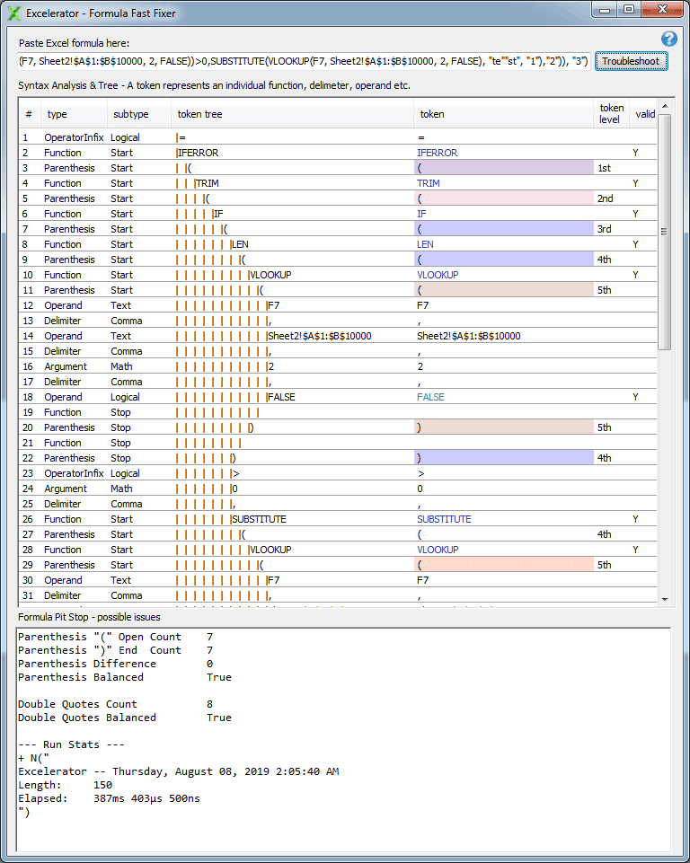Click the 2nd level pink parenthesis cell

click(x=504, y=198)
